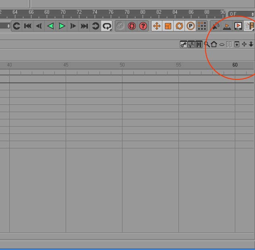The image size is (255, 250).
Task: Switch timeline to Motion mode
Action: 199,44
